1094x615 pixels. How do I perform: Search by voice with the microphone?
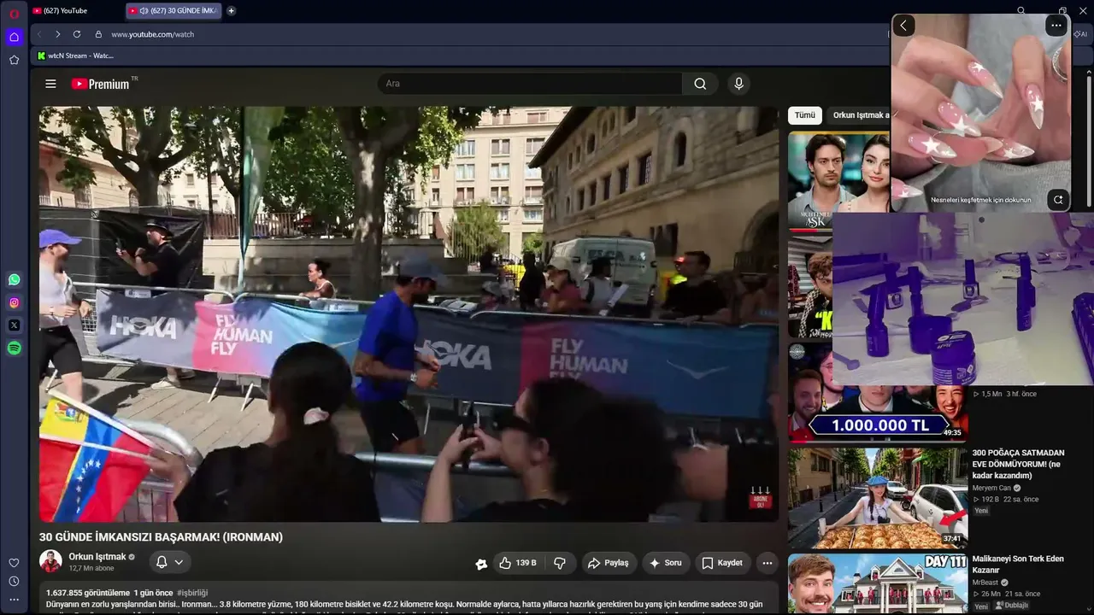point(738,84)
